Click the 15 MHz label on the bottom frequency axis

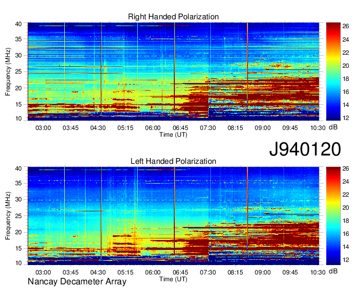18,248
